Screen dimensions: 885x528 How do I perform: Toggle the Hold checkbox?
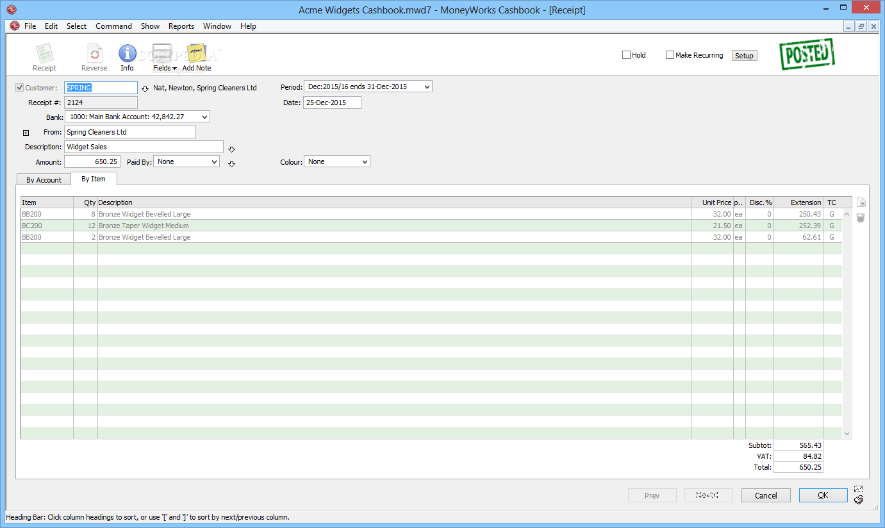[627, 55]
